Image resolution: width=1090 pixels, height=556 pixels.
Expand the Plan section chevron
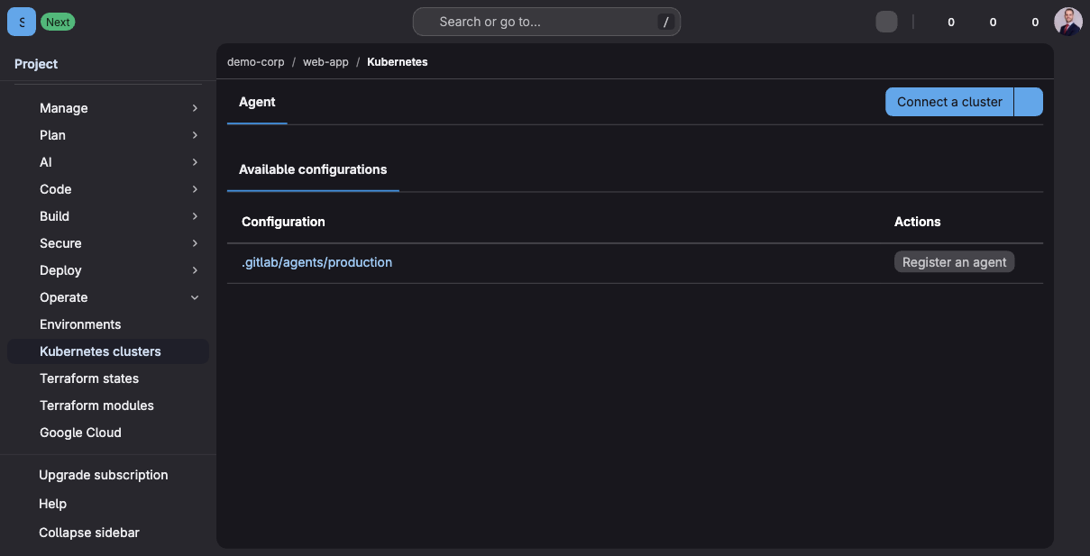[x=195, y=135]
